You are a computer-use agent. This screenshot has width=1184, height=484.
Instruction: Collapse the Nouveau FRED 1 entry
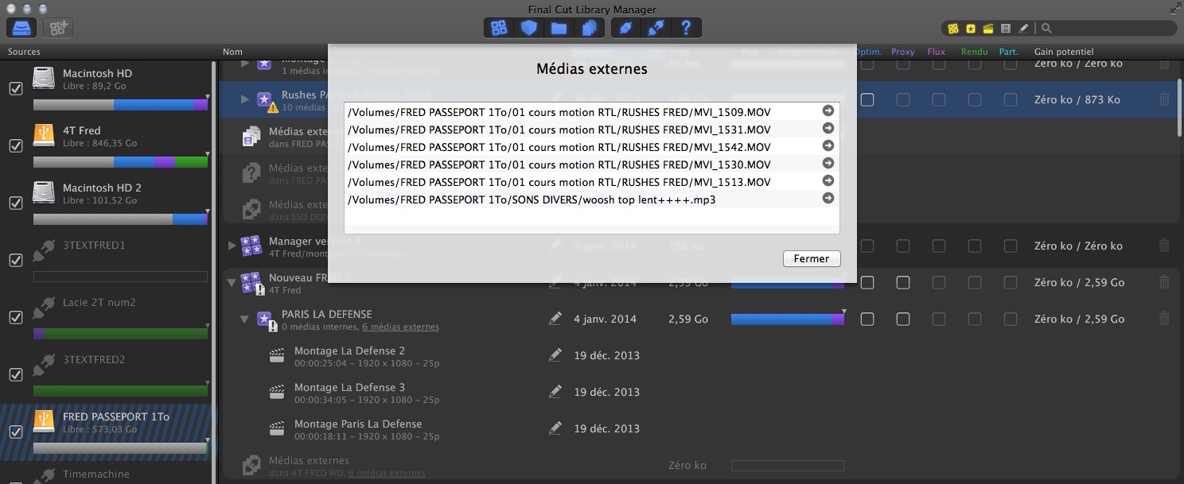point(231,282)
